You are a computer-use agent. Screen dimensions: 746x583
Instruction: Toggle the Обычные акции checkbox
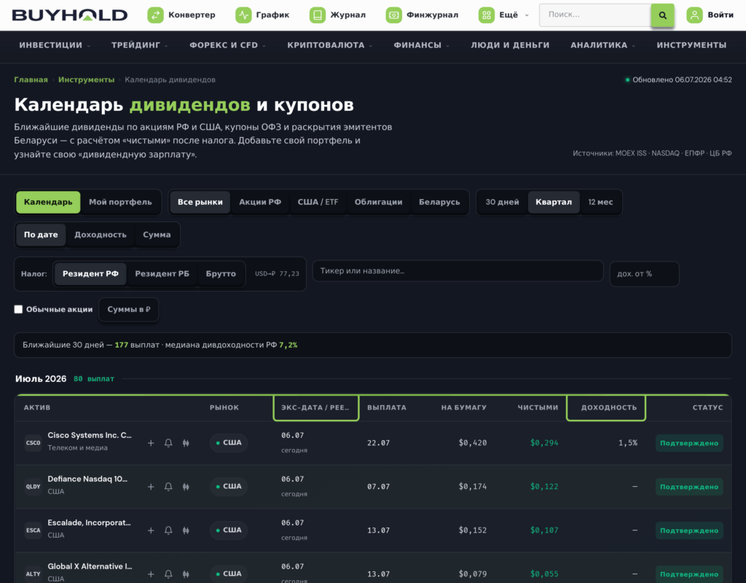tap(18, 309)
